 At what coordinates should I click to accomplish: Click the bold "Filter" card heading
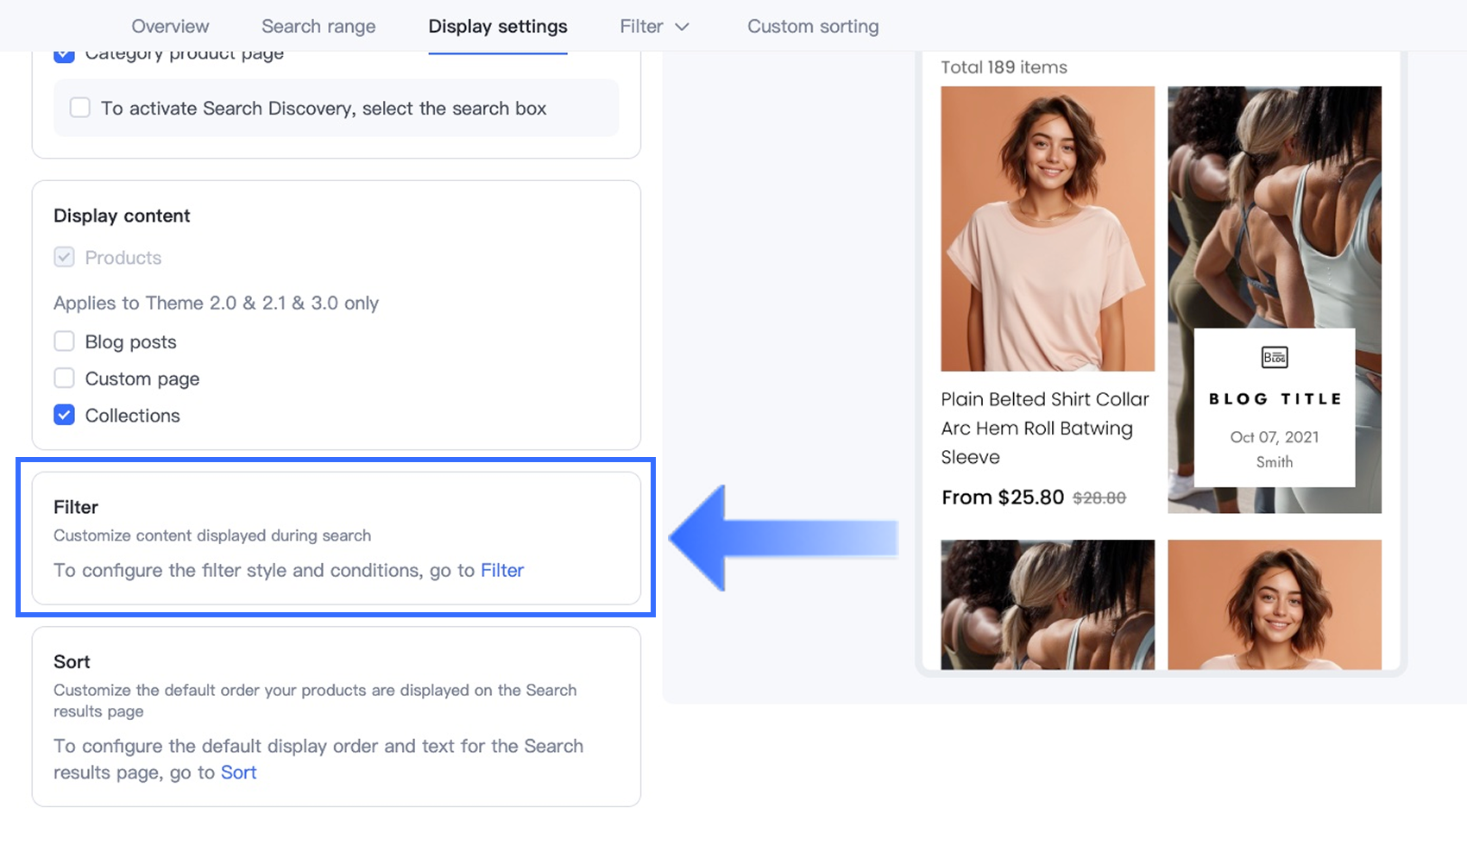click(76, 507)
